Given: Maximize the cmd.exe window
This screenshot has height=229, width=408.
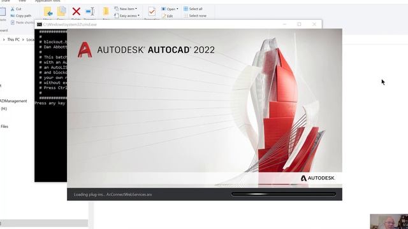Looking at the screenshot, I should 299,24.
